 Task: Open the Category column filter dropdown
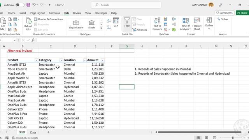tap(61, 60)
